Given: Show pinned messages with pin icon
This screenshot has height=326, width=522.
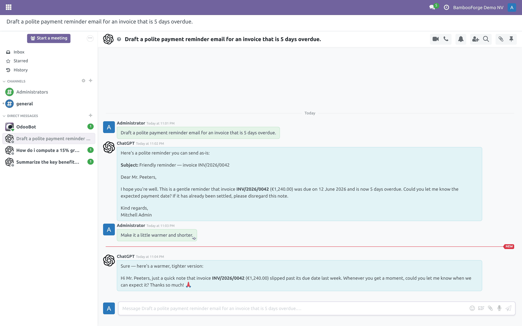Looking at the screenshot, I should (511, 39).
